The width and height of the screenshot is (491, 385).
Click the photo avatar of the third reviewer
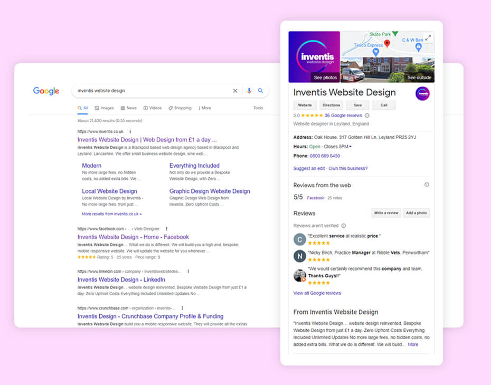click(x=300, y=275)
